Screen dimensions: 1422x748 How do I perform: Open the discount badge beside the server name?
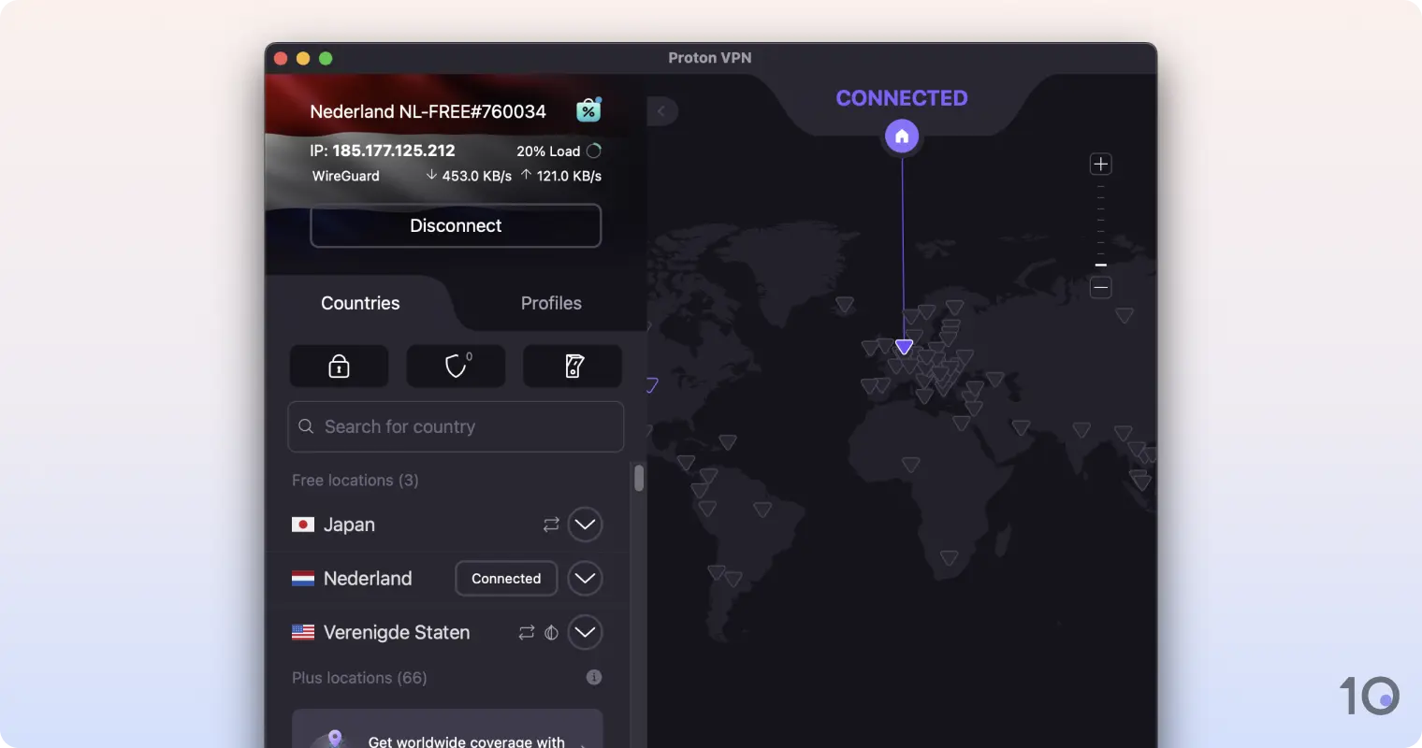[x=588, y=110]
